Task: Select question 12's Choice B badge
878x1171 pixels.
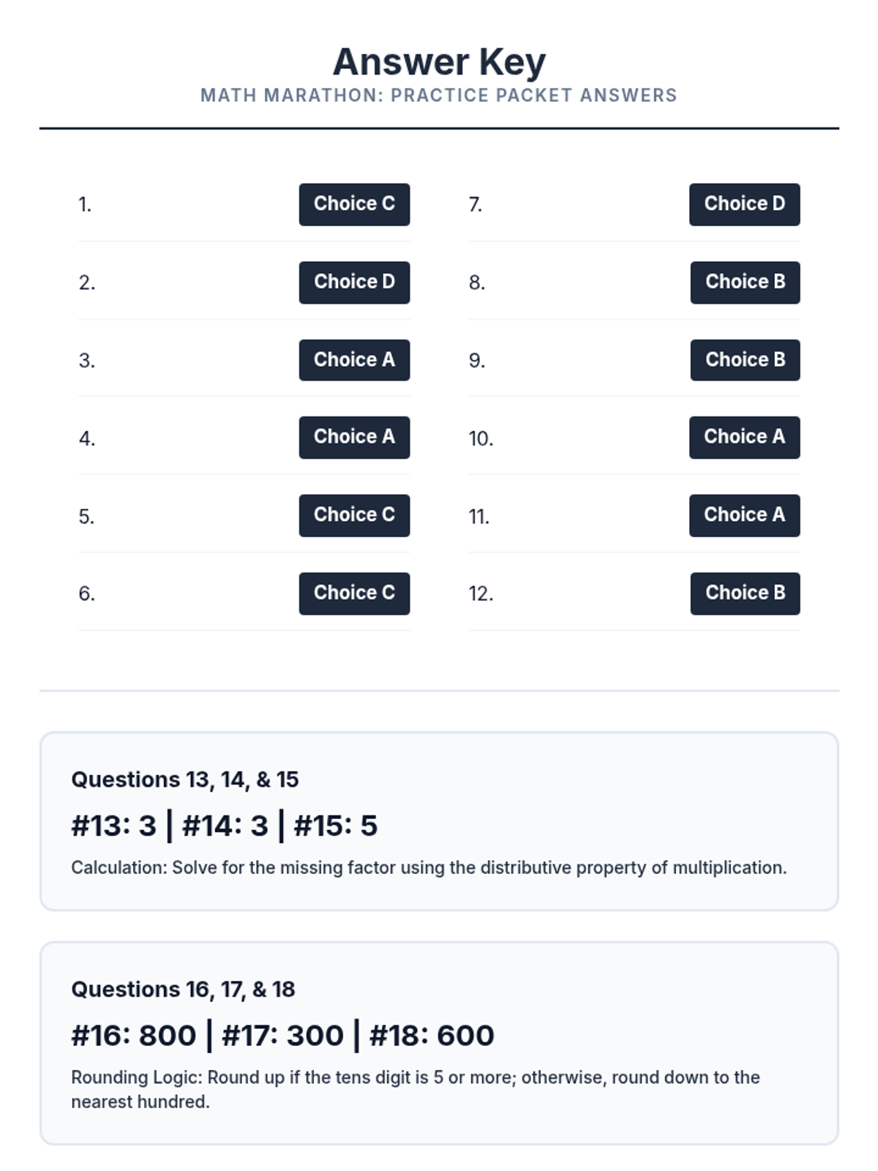Action: click(x=745, y=593)
